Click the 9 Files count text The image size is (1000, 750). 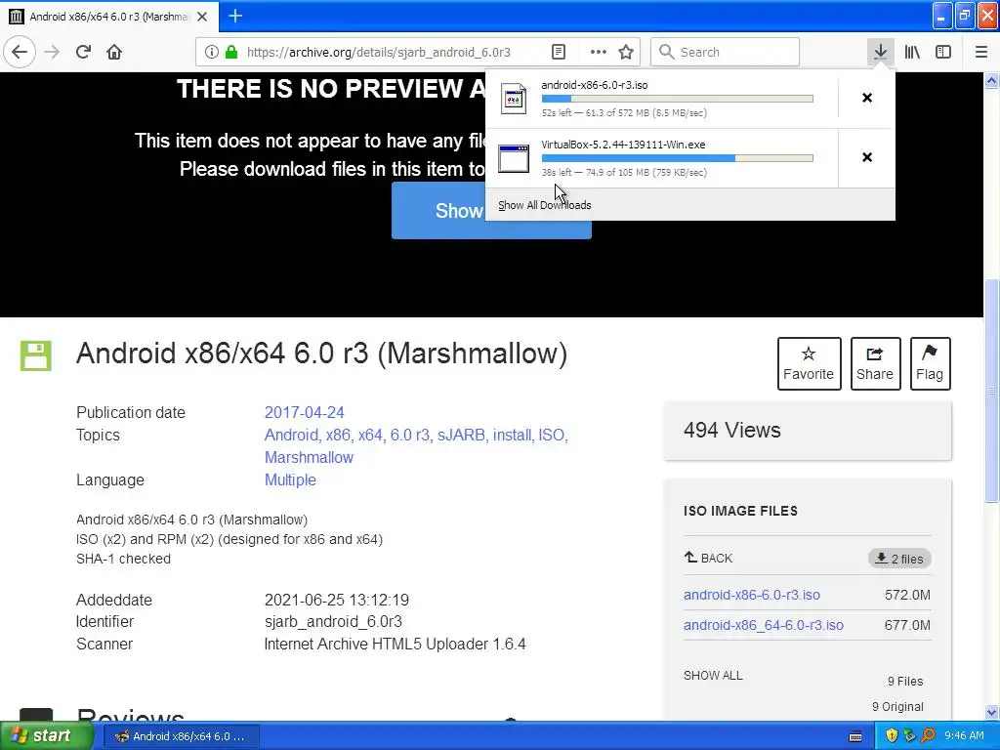point(905,681)
